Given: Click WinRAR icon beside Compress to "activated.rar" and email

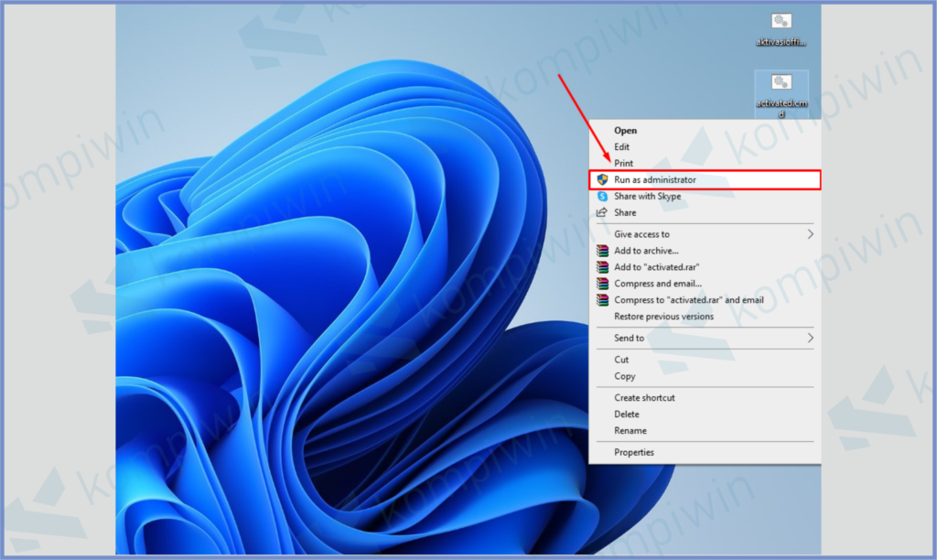Looking at the screenshot, I should (x=602, y=300).
